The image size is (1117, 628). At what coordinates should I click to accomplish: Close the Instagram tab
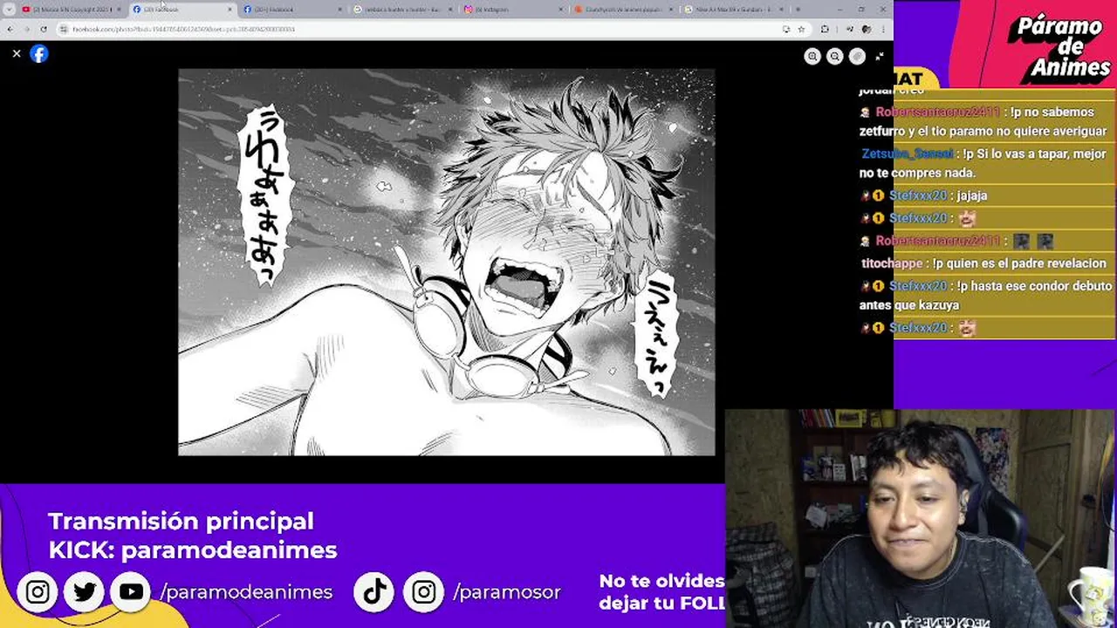pyautogui.click(x=560, y=10)
